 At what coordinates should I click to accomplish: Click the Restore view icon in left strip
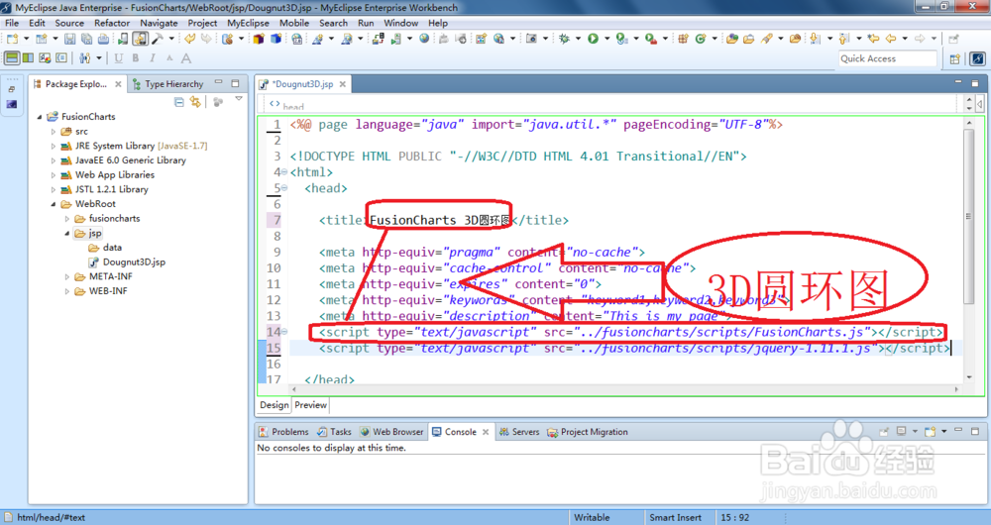[x=11, y=90]
